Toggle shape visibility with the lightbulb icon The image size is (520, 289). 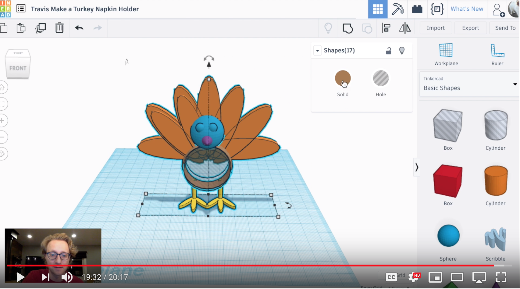[x=402, y=50]
